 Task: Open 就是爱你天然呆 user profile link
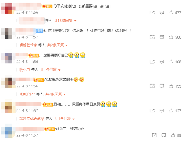32,119
